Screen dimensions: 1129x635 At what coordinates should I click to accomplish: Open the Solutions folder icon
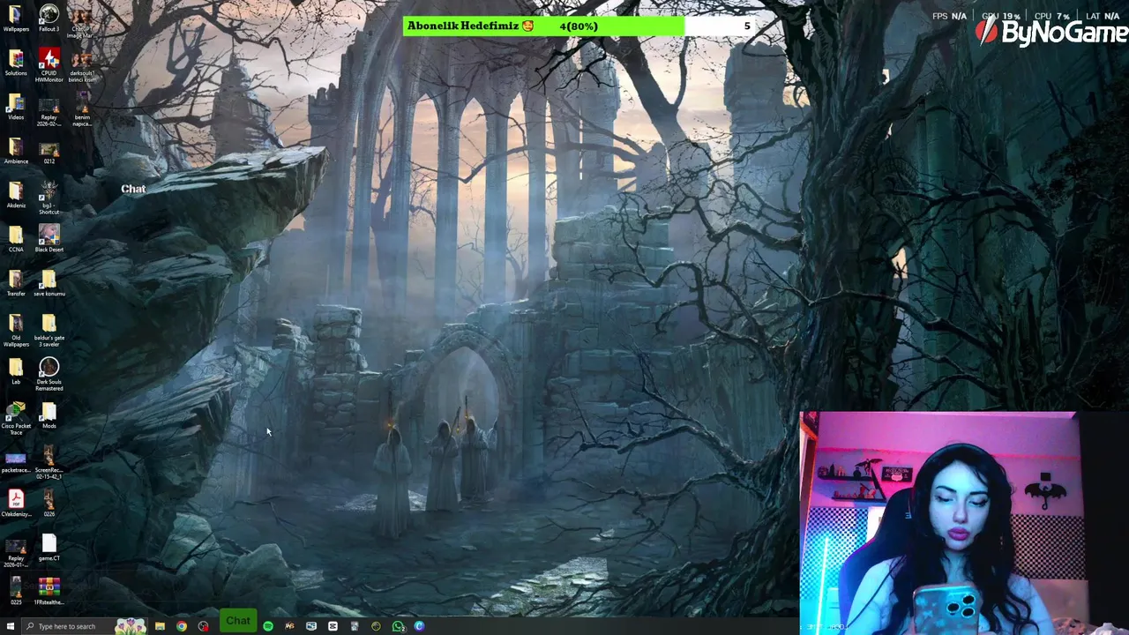pos(16,63)
